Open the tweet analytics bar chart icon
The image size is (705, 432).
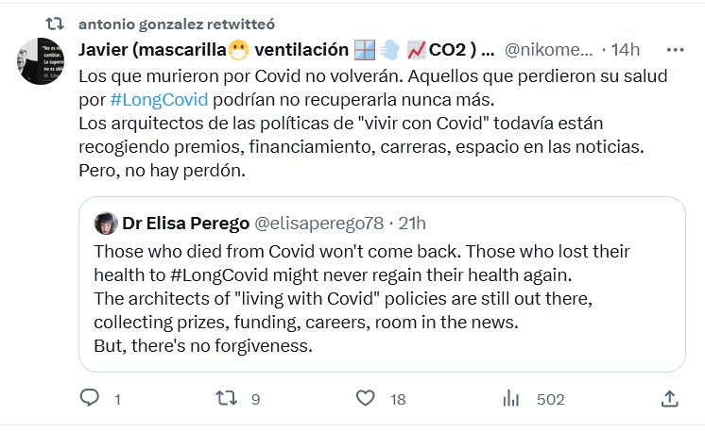[x=511, y=399]
